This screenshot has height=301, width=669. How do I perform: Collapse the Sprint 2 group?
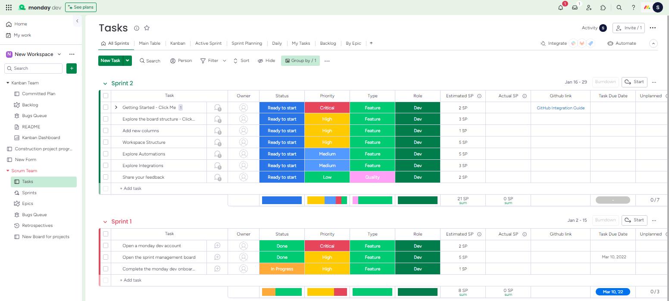click(x=105, y=84)
